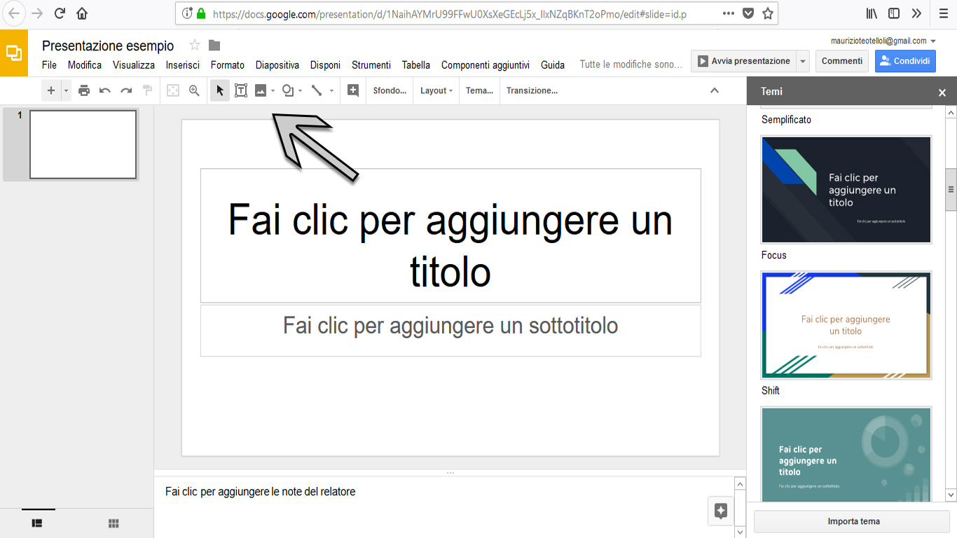Click the zoom magnifier tool
Viewport: 957px width, 538px height.
pyautogui.click(x=194, y=90)
